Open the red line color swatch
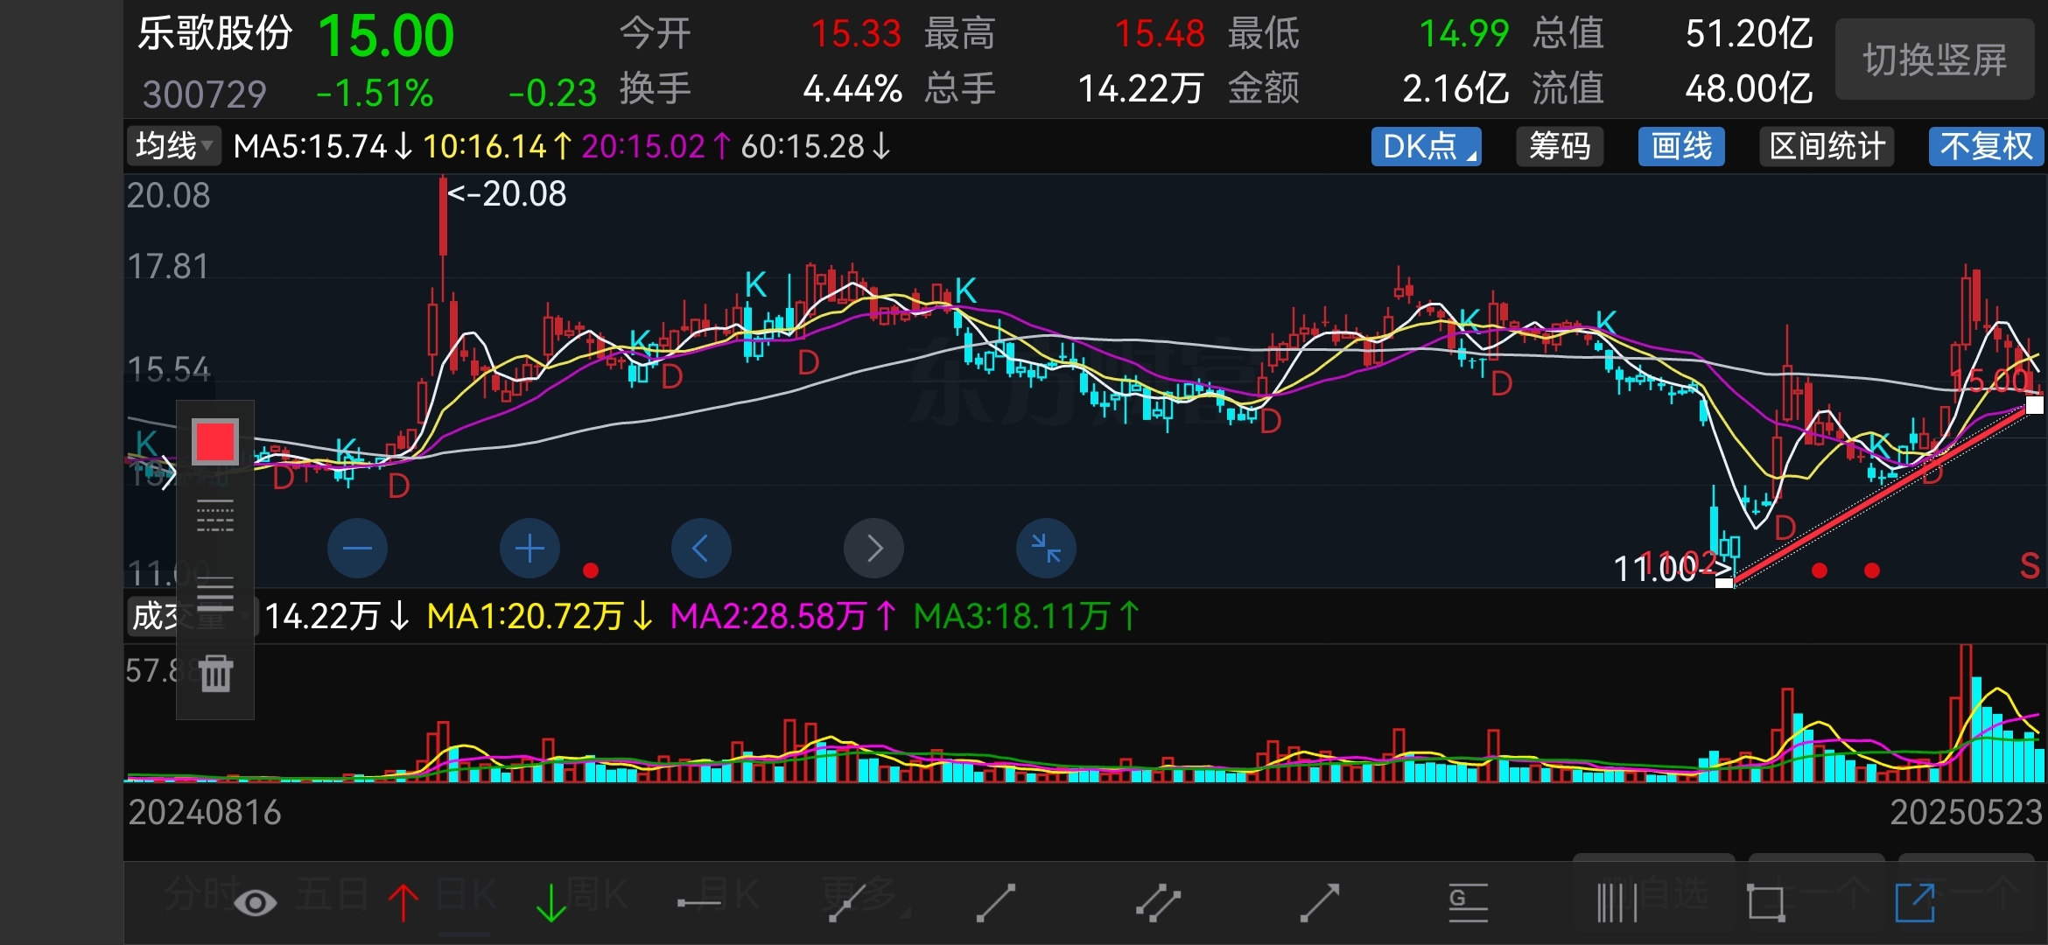 point(215,442)
